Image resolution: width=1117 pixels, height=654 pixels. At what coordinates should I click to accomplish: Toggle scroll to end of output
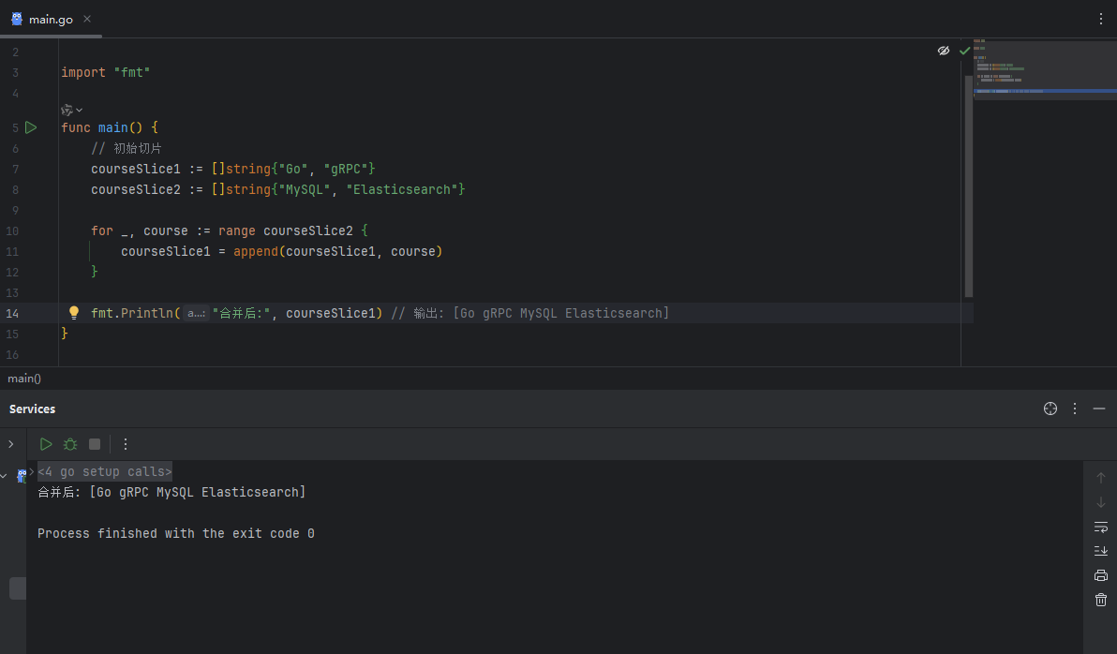pos(1101,551)
